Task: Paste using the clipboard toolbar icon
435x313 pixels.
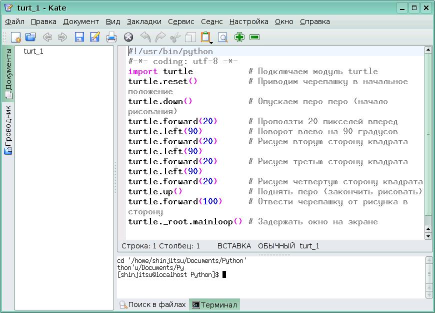Action: (205, 37)
